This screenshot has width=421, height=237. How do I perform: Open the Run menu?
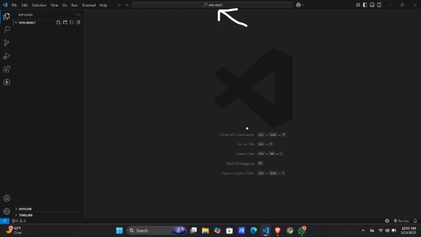tap(75, 5)
